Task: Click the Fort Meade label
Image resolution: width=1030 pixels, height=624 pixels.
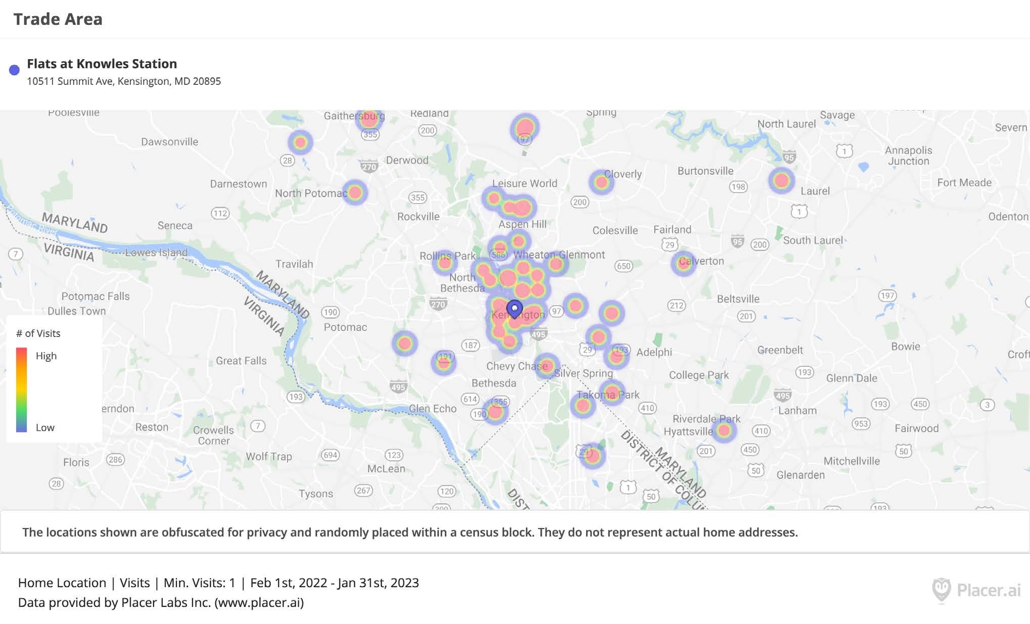Action: coord(964,182)
